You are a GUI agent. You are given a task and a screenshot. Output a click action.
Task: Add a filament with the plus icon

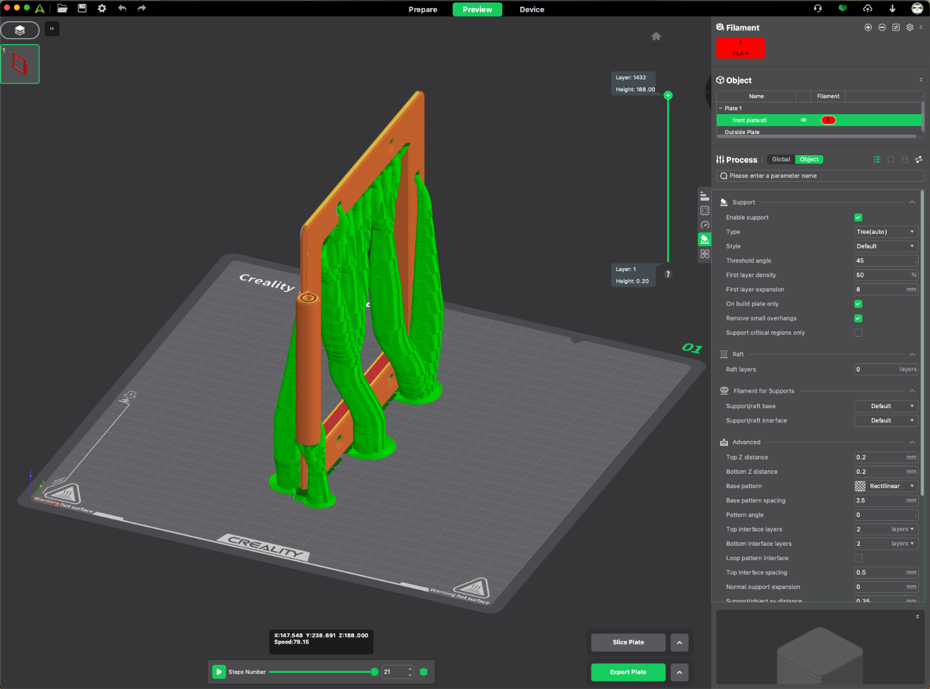click(x=868, y=27)
